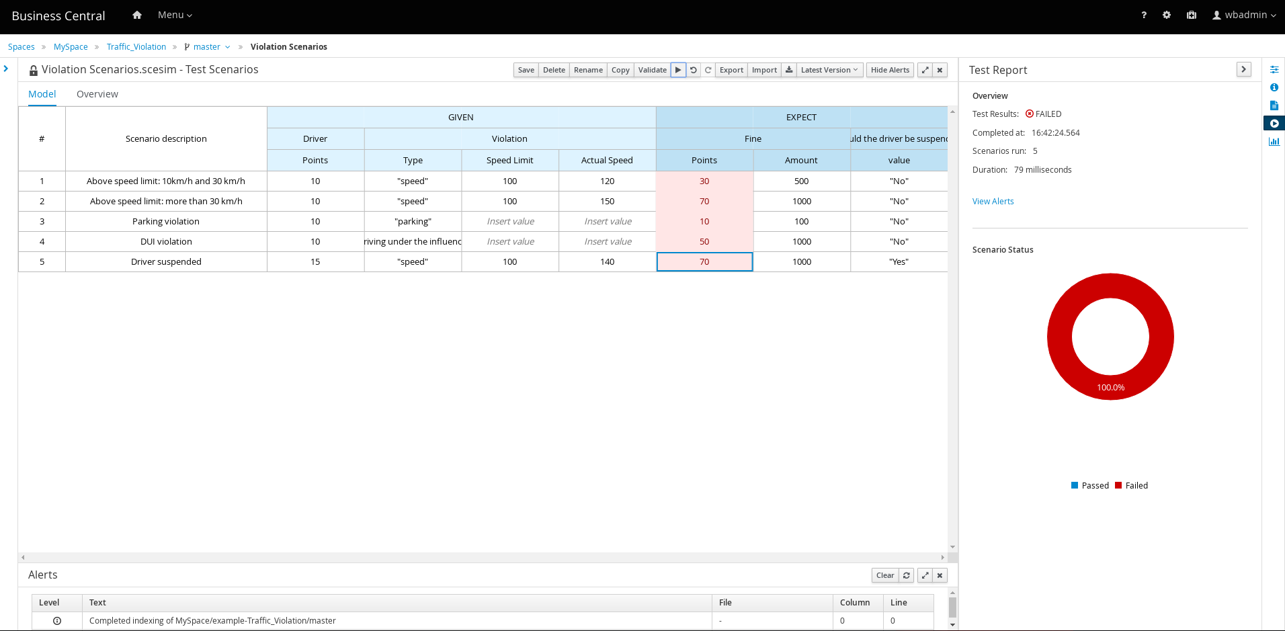Viewport: 1285px width, 631px height.
Task: Click the branch icon next to master
Action: [187, 47]
